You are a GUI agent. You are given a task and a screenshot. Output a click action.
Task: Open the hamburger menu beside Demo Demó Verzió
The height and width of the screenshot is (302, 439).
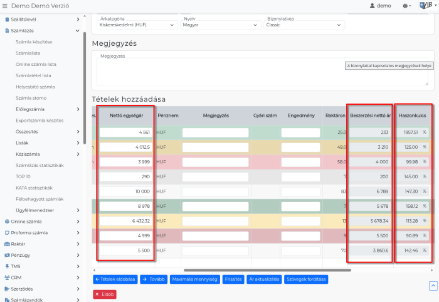(x=6, y=6)
